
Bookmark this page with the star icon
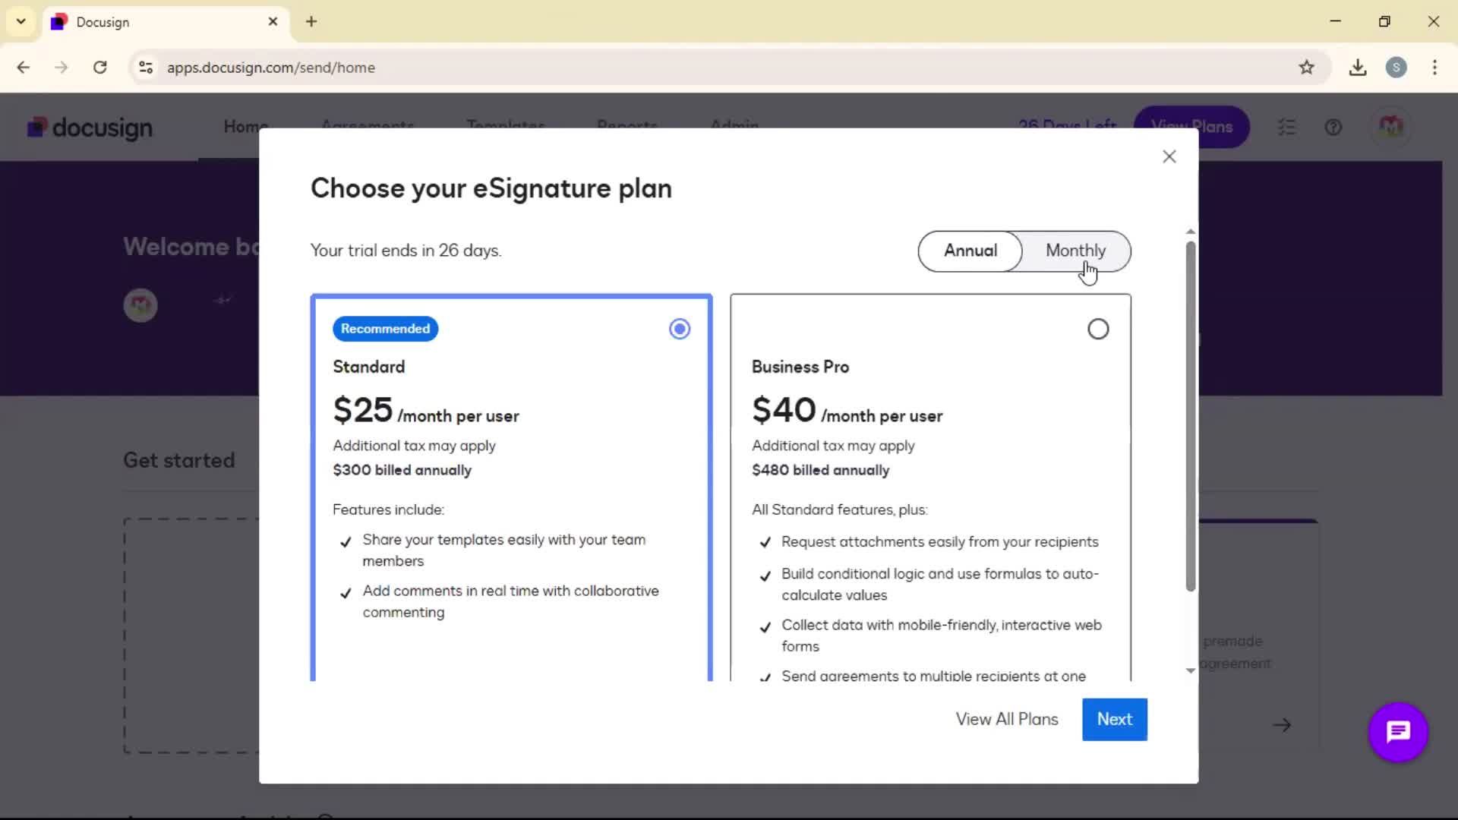click(1306, 68)
